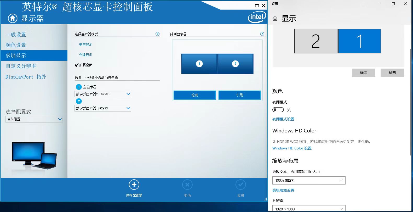Click the 识别 button

pyautogui.click(x=240, y=95)
